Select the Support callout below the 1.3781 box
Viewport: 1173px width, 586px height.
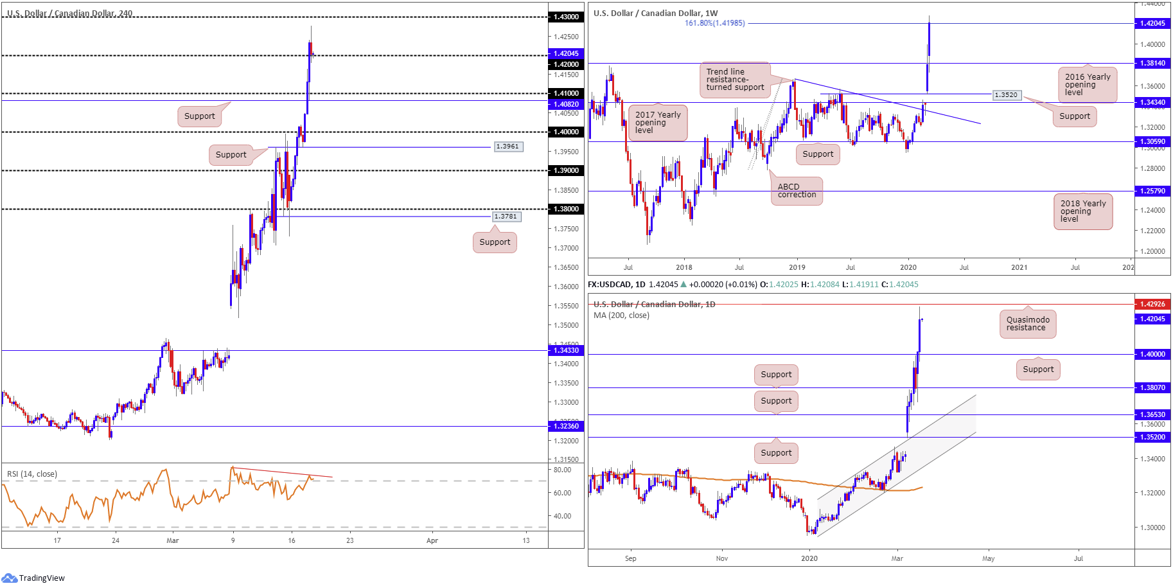[495, 242]
